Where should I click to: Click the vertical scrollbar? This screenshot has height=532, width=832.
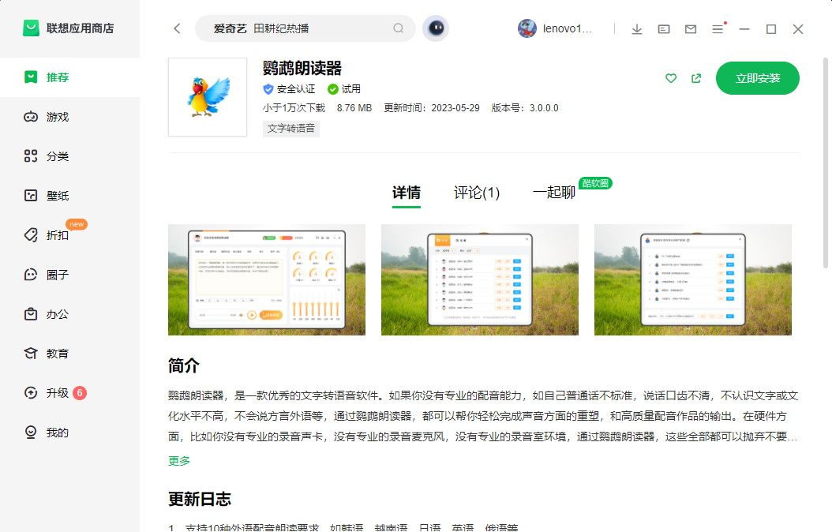pyautogui.click(x=826, y=163)
